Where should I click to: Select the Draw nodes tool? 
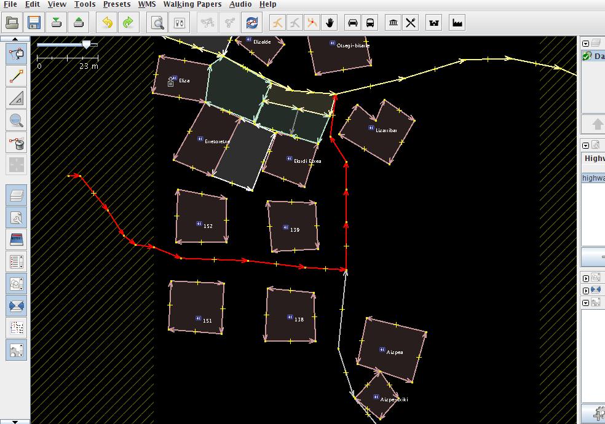pos(17,76)
